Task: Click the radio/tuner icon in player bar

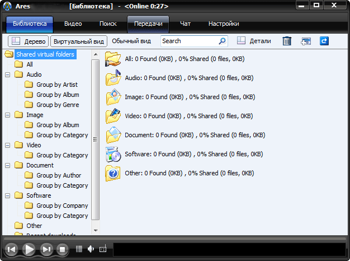Action: click(x=103, y=249)
